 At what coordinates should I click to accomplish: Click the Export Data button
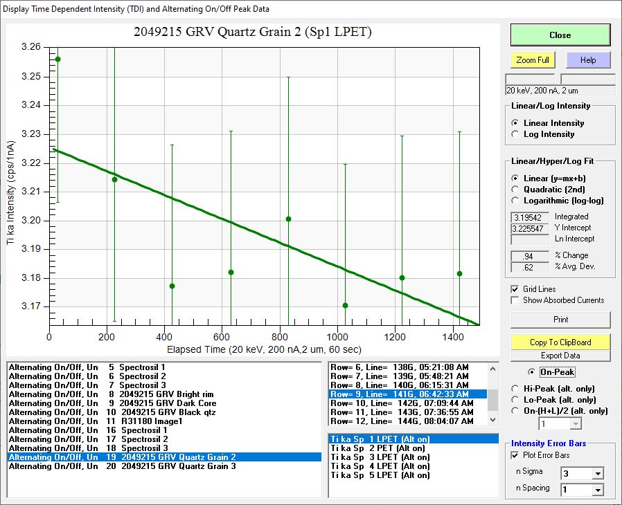[560, 356]
